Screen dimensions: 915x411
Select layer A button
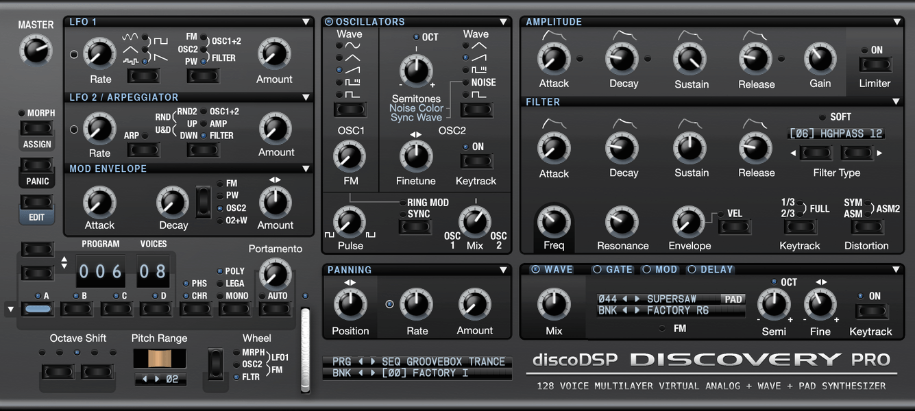coord(38,310)
